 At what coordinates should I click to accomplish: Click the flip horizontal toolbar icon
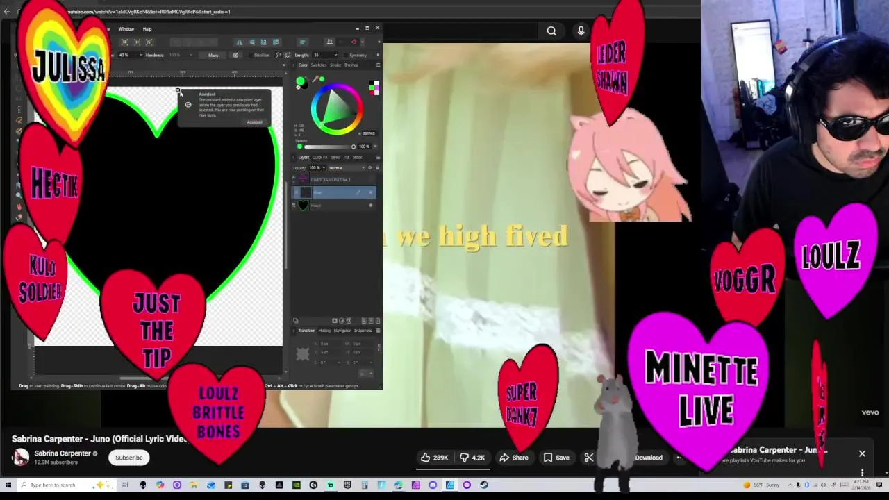tap(240, 42)
